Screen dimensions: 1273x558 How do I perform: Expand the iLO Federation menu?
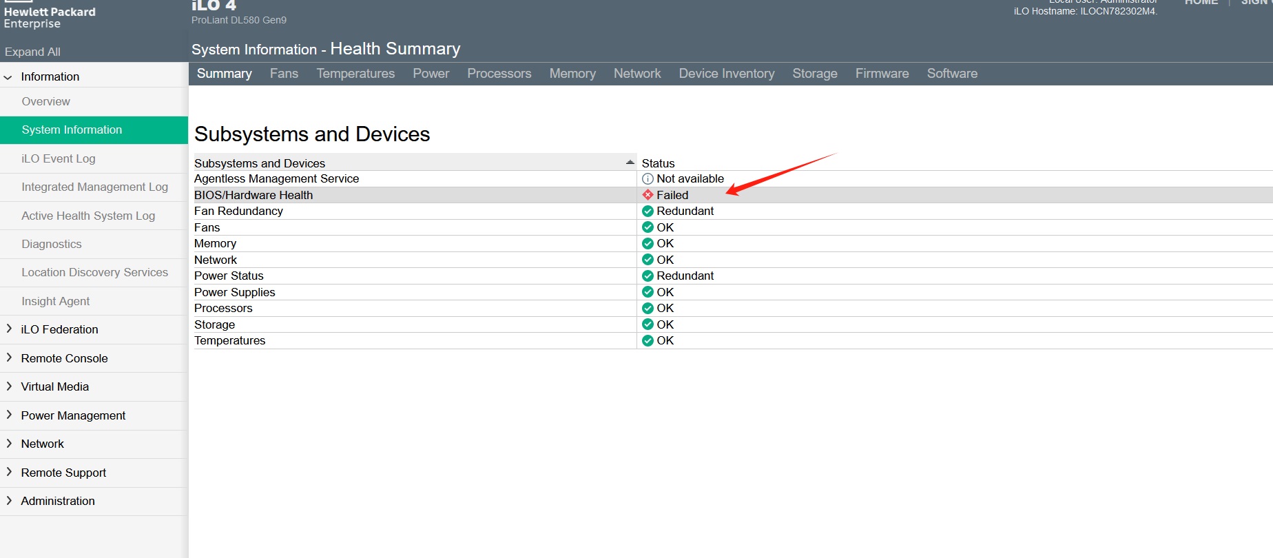pyautogui.click(x=9, y=329)
